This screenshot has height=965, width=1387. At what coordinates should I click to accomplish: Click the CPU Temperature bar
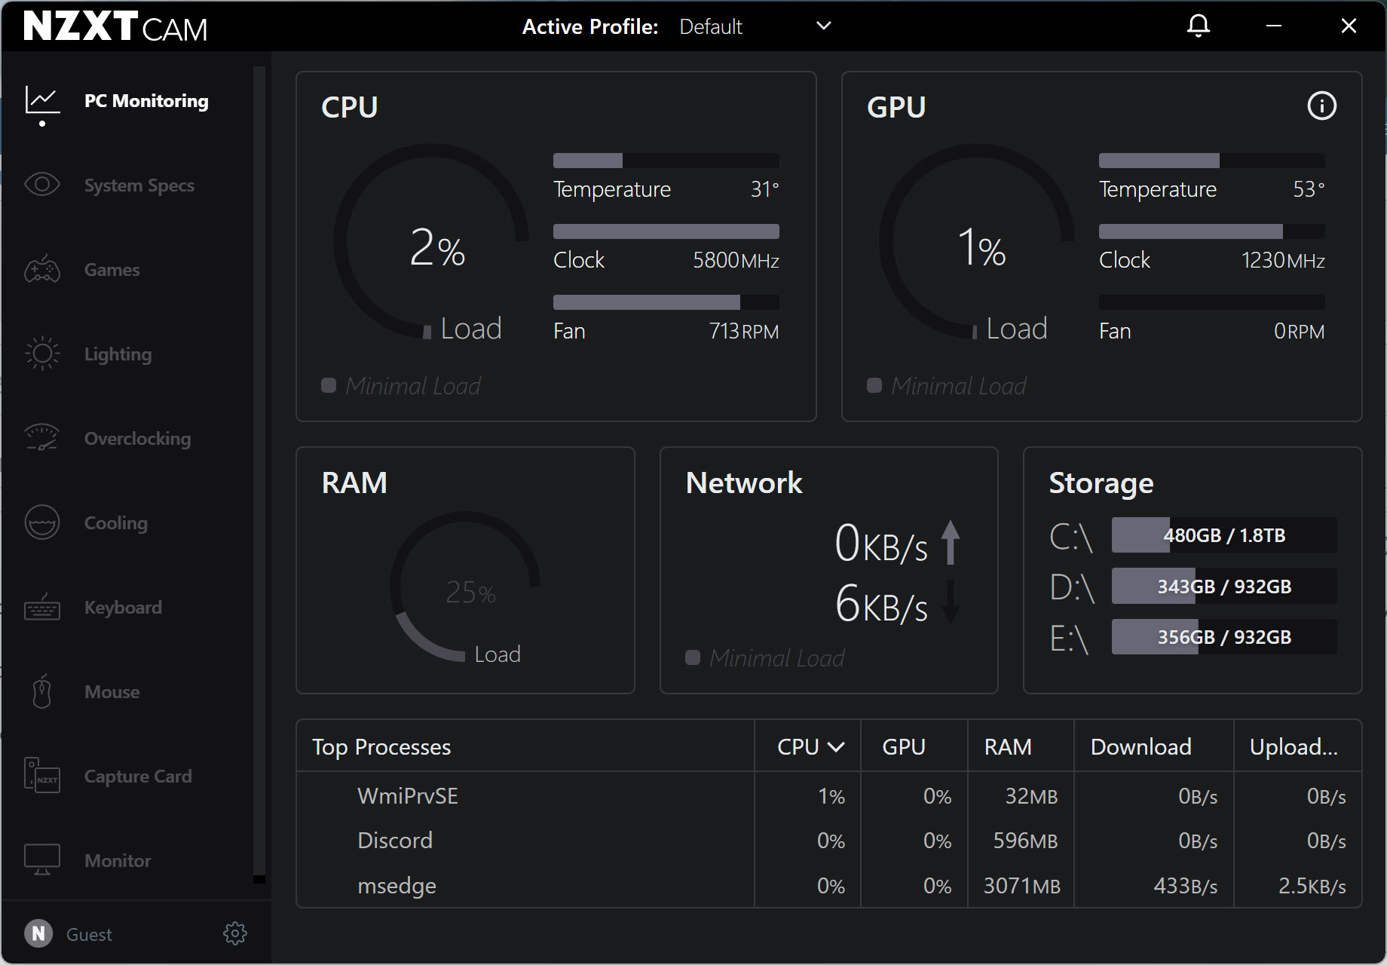coord(666,161)
